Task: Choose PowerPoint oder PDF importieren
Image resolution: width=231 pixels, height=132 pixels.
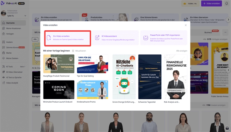Action: 164,38
